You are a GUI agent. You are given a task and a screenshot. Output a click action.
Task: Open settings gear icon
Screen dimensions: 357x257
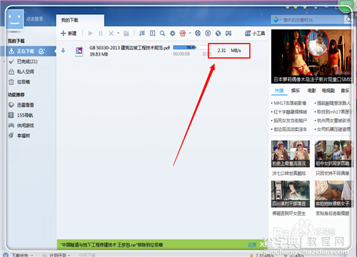tap(172, 34)
